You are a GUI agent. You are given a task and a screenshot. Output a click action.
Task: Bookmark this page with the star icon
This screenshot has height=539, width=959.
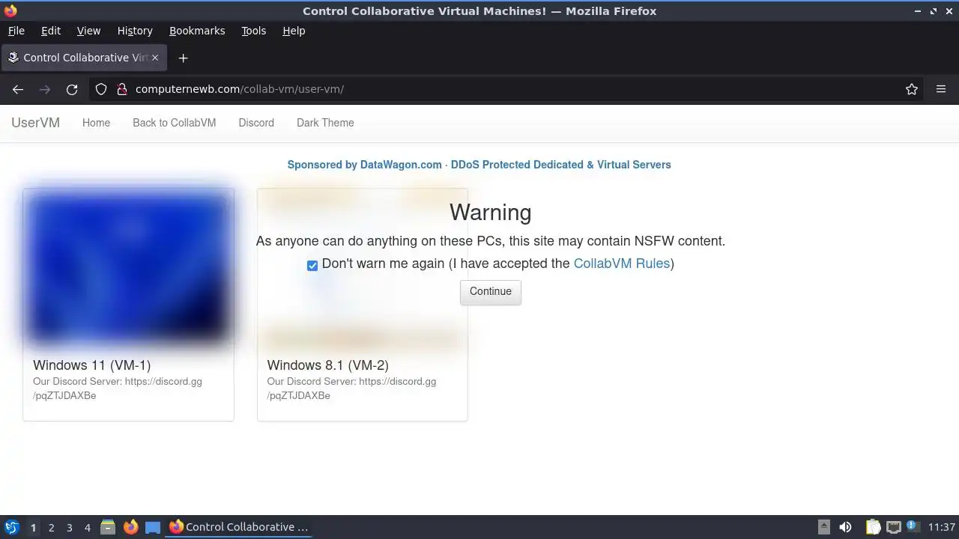pos(912,89)
